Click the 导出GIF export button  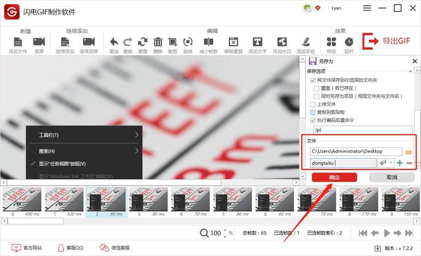pos(386,41)
